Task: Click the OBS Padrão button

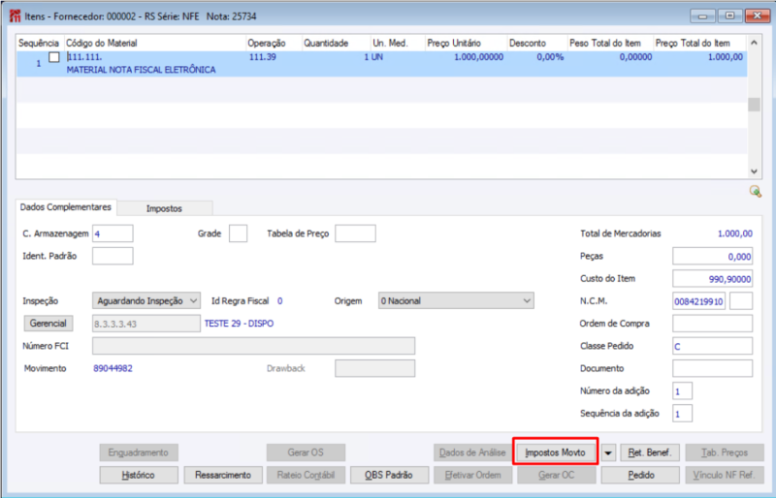Action: coord(389,476)
